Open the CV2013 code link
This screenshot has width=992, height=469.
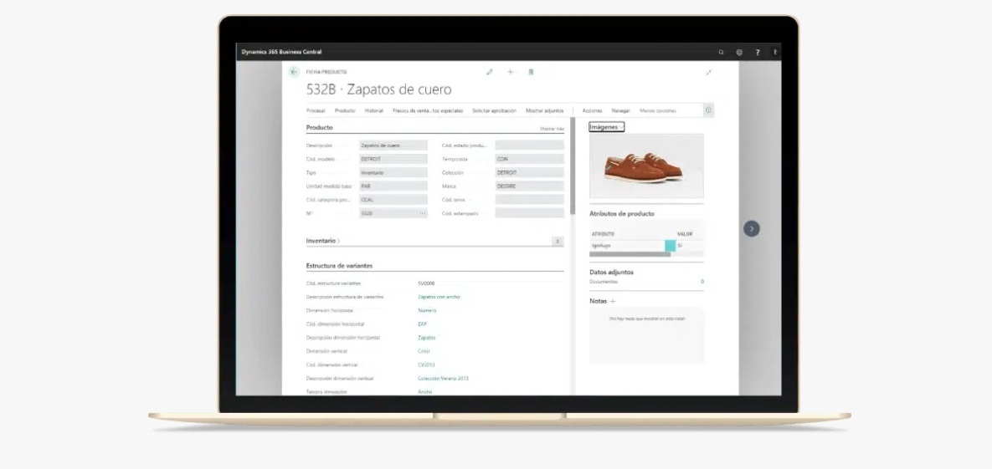click(x=426, y=365)
